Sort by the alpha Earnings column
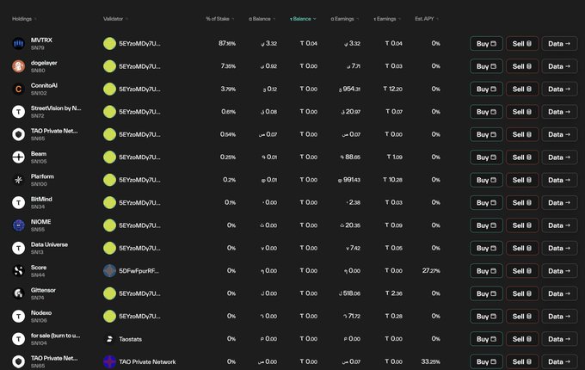The image size is (585, 370). (345, 19)
